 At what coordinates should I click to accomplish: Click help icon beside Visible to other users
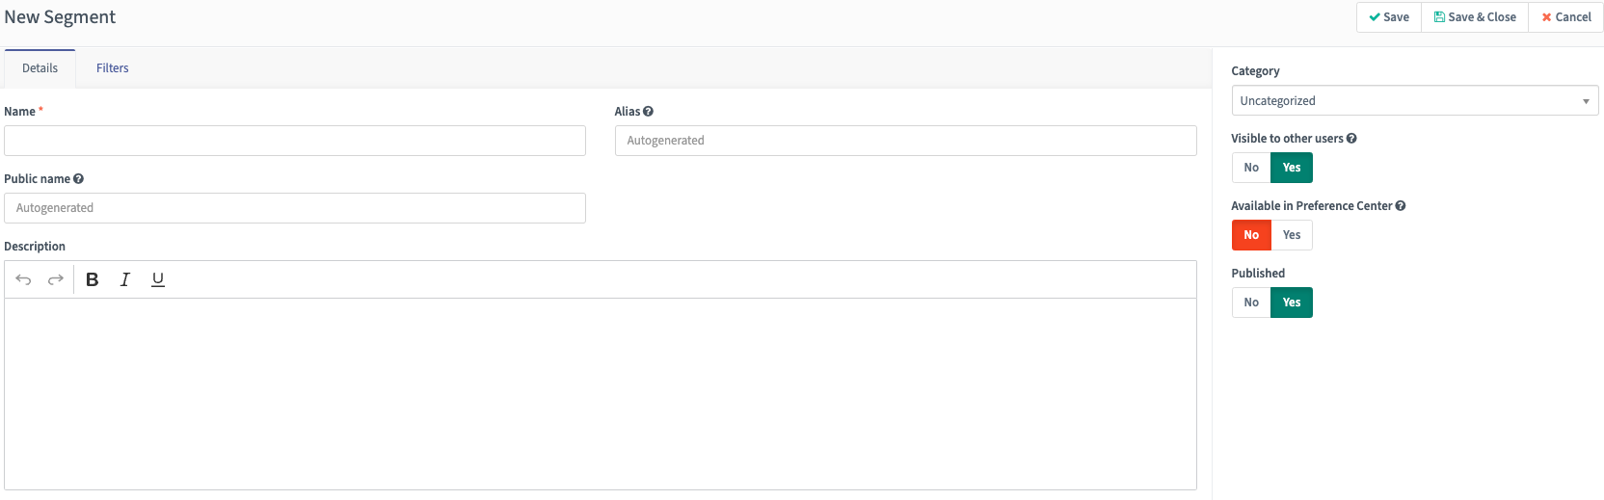(1351, 139)
